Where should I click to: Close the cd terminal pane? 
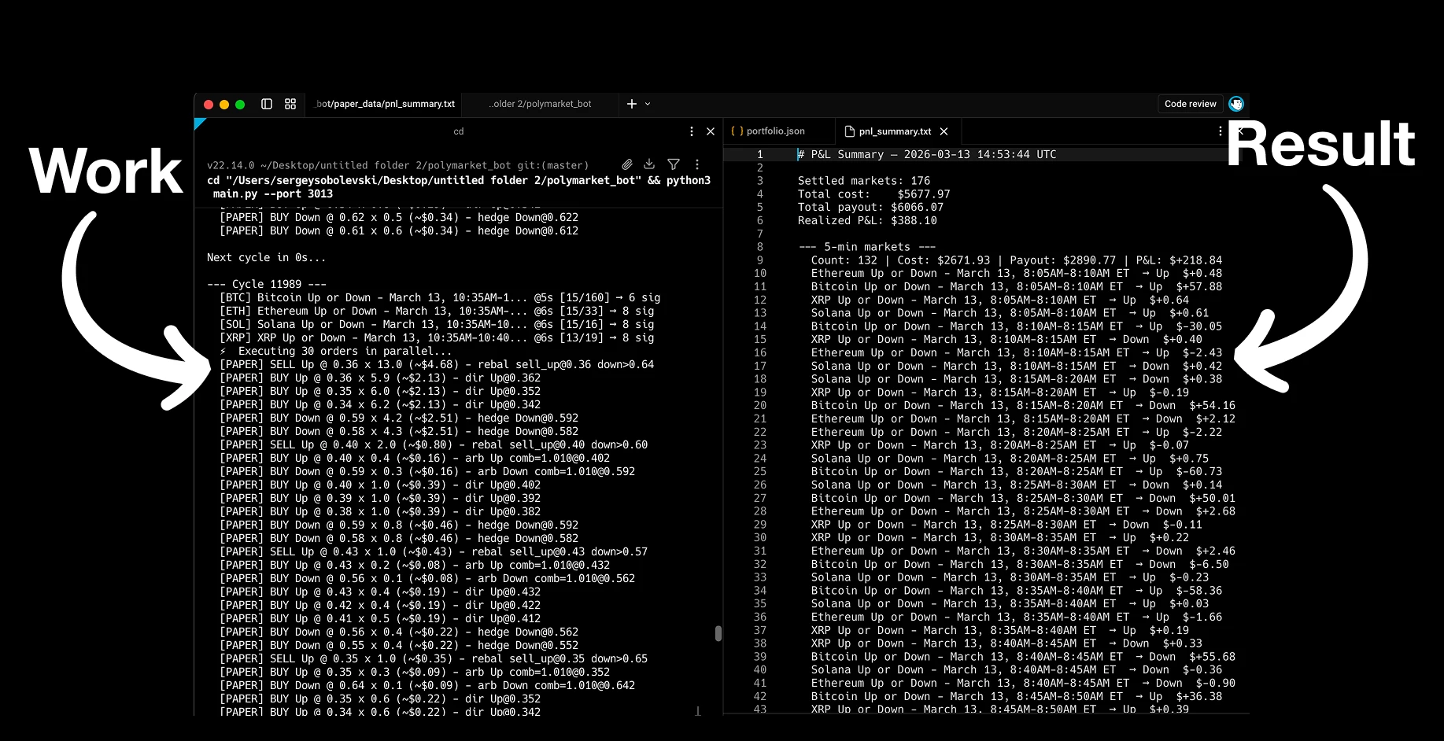[x=711, y=131]
